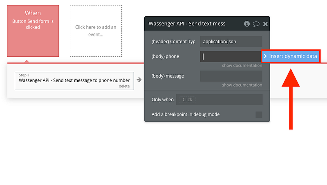327x185 pixels.
Task: Show documentation for the message parameter
Action: pos(242,85)
